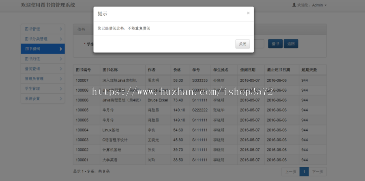Open the Admin dropdown caret
Screen dimensions: 365x181
point(325,5)
